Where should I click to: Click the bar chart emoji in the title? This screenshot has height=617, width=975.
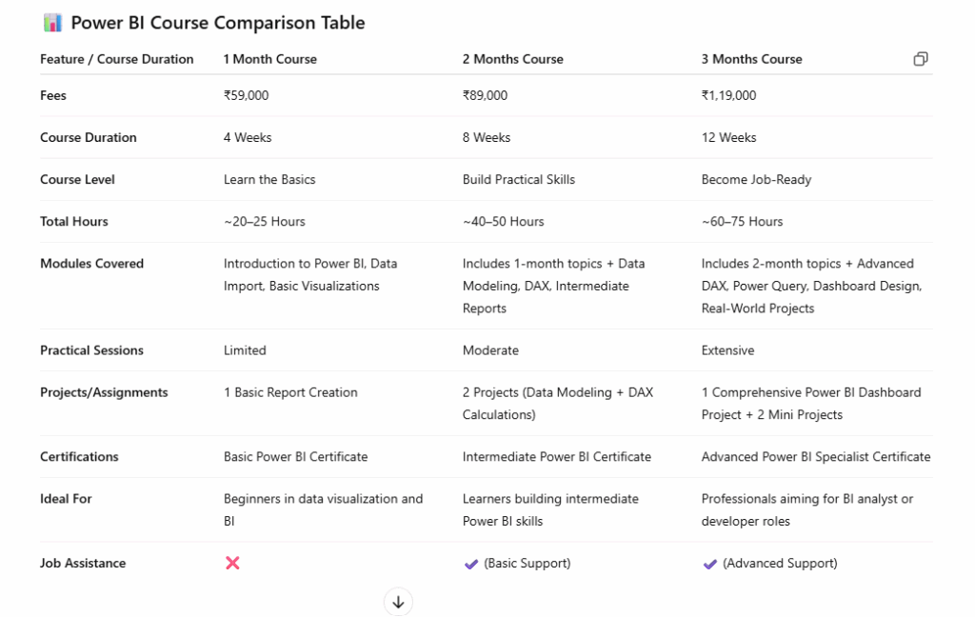[53, 23]
